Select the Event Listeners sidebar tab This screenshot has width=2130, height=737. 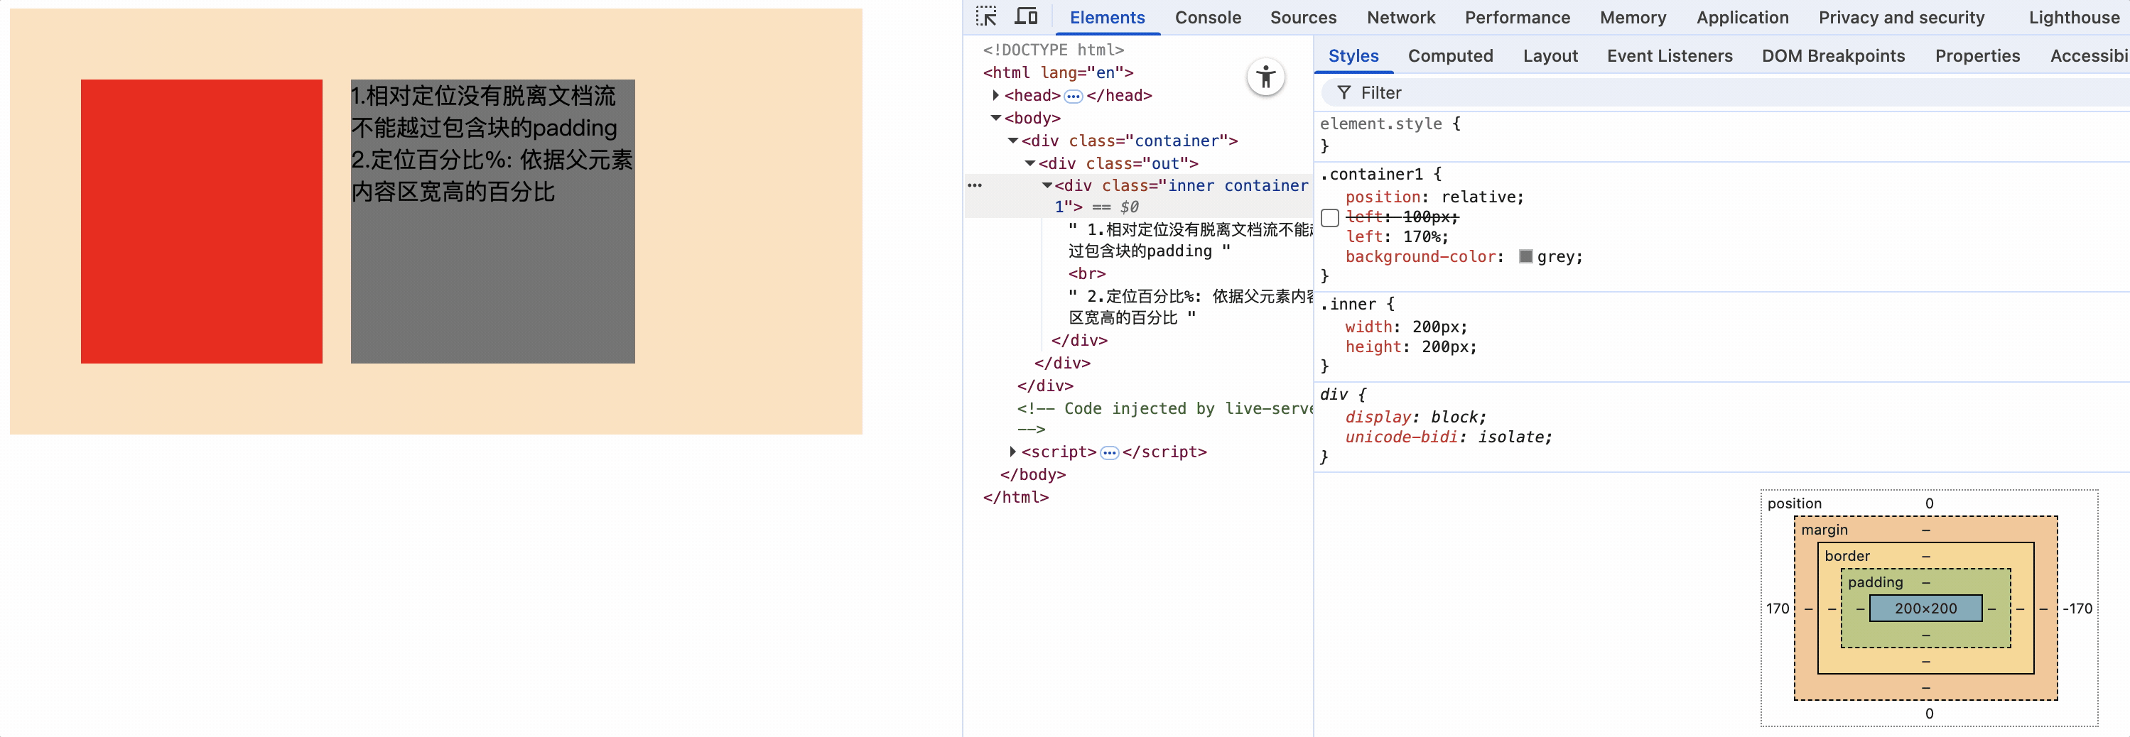[1669, 55]
